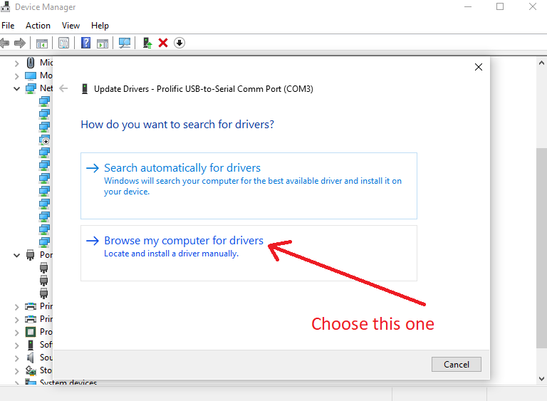Click the Properties toolbar icon
Viewport: 547px width, 401px height.
click(63, 43)
